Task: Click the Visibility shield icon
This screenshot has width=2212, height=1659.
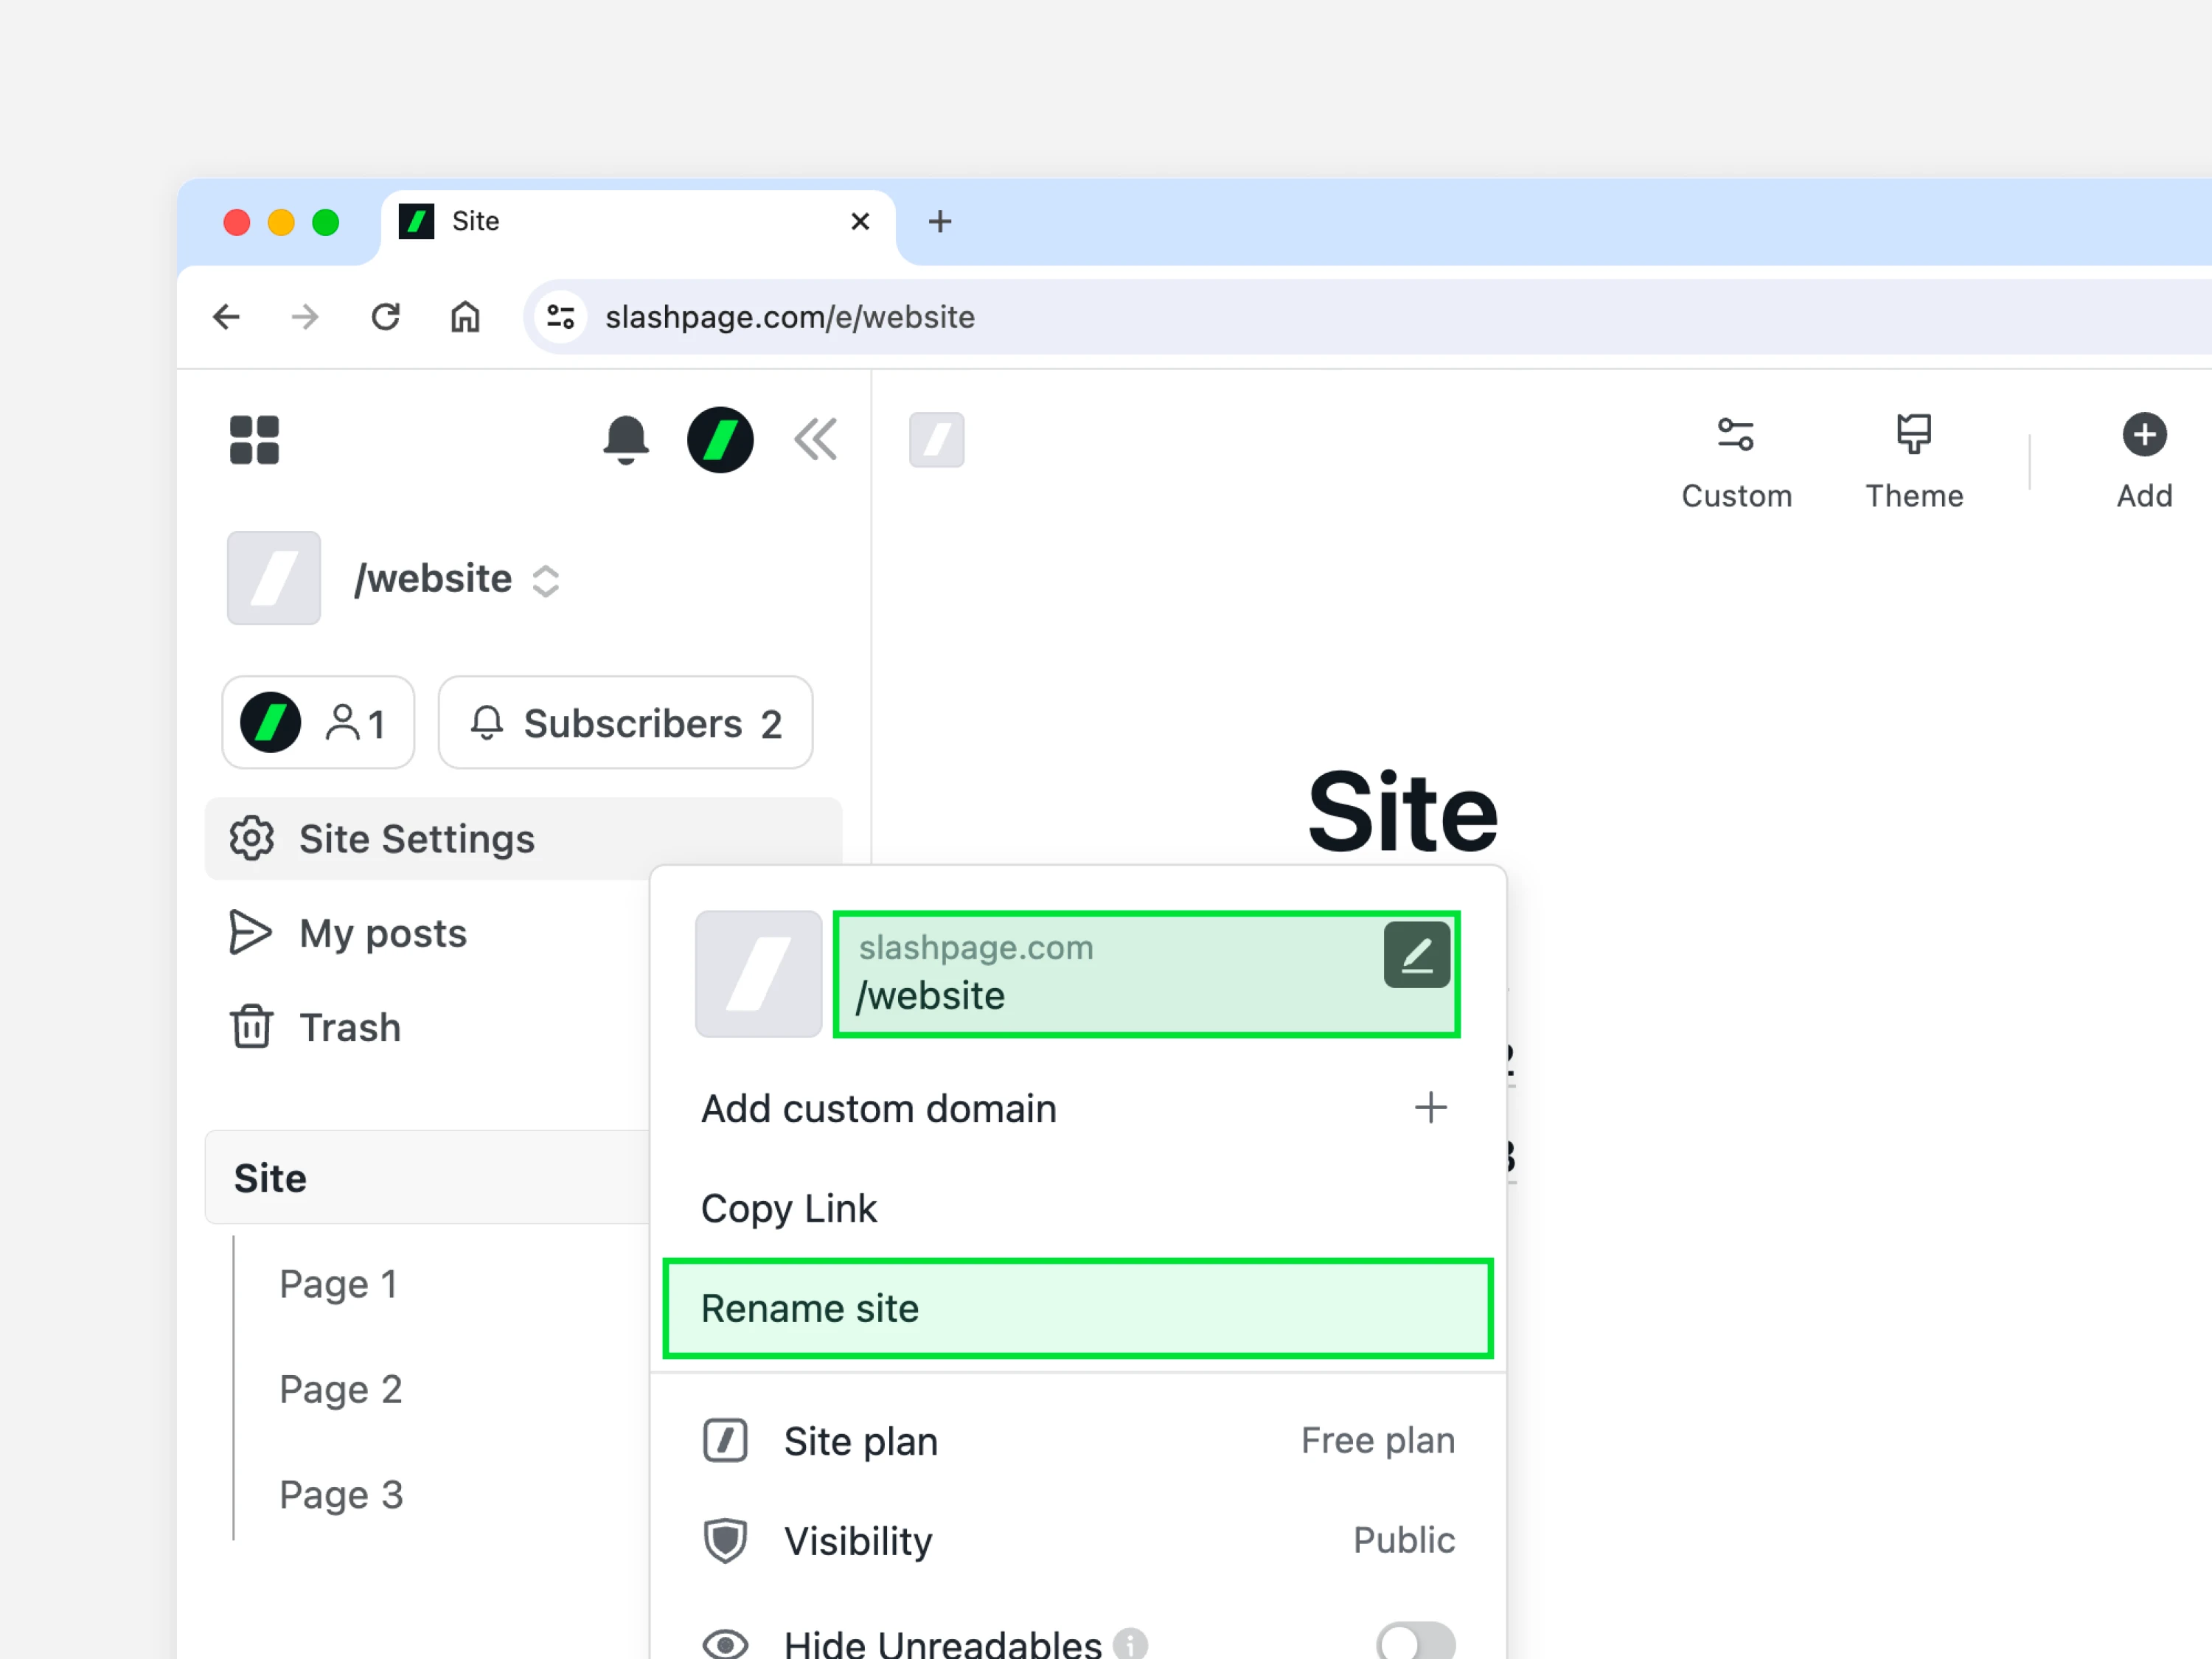Action: (x=725, y=1540)
